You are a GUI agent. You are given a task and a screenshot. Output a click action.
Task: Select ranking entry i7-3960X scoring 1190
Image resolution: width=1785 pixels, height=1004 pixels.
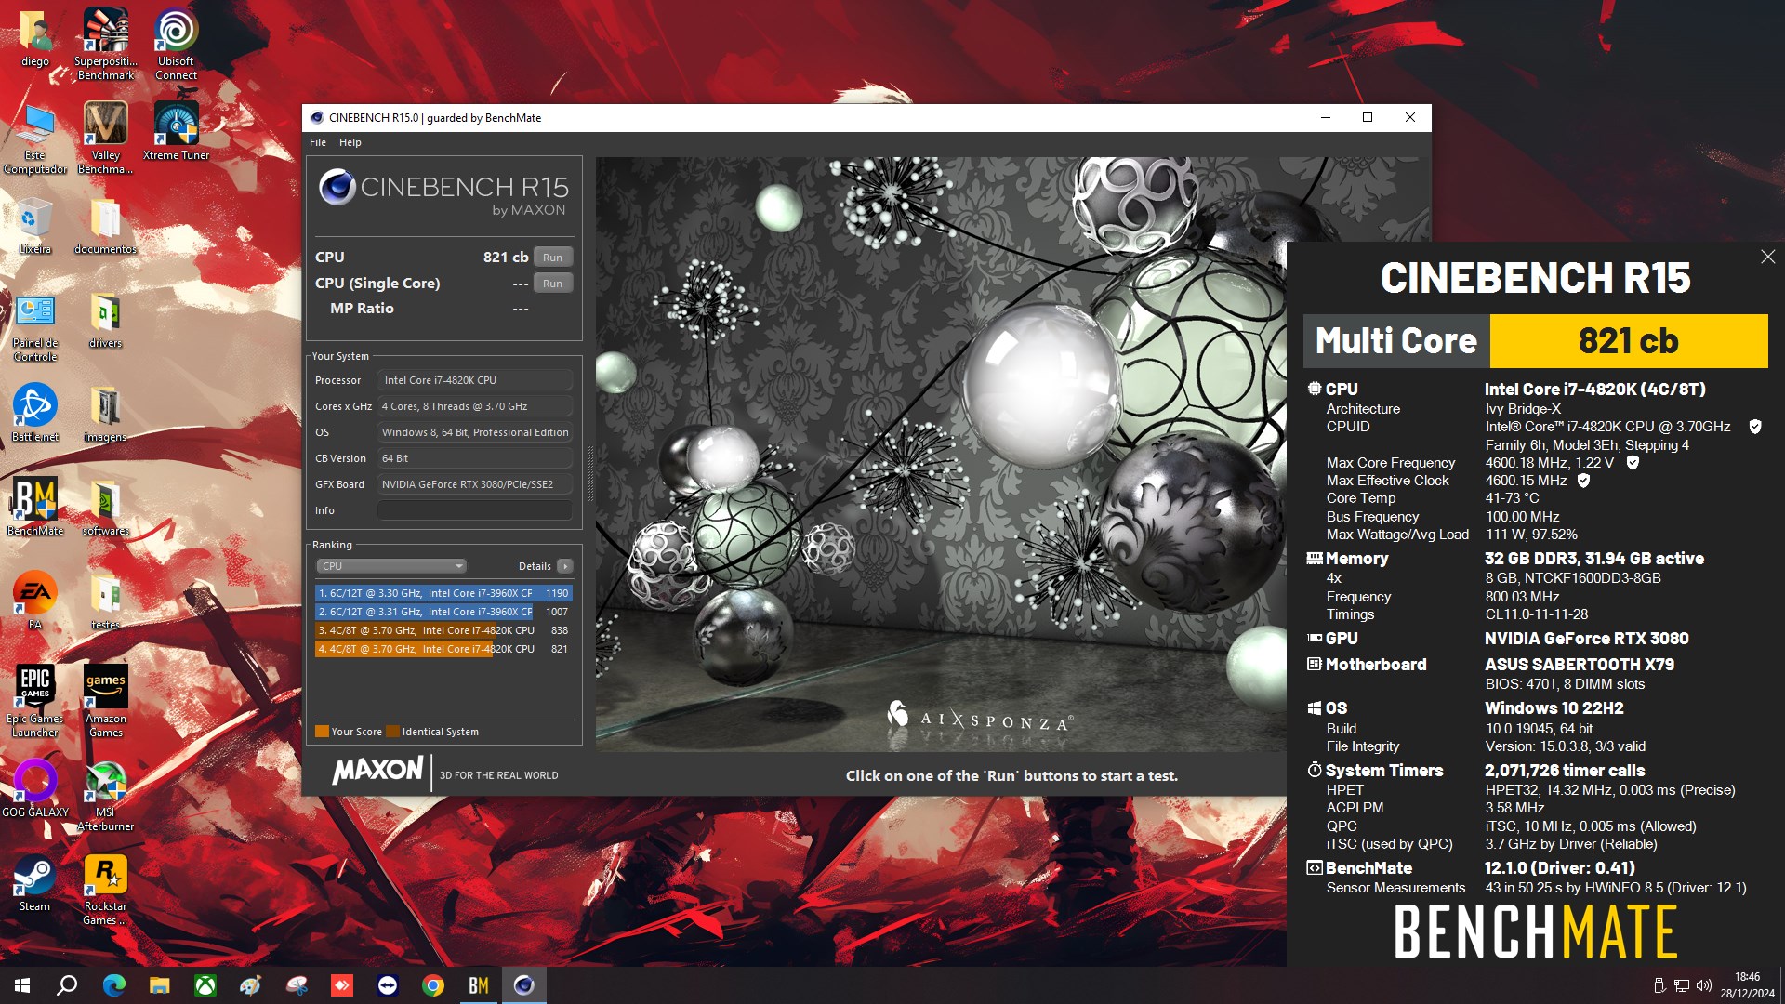pyautogui.click(x=443, y=593)
